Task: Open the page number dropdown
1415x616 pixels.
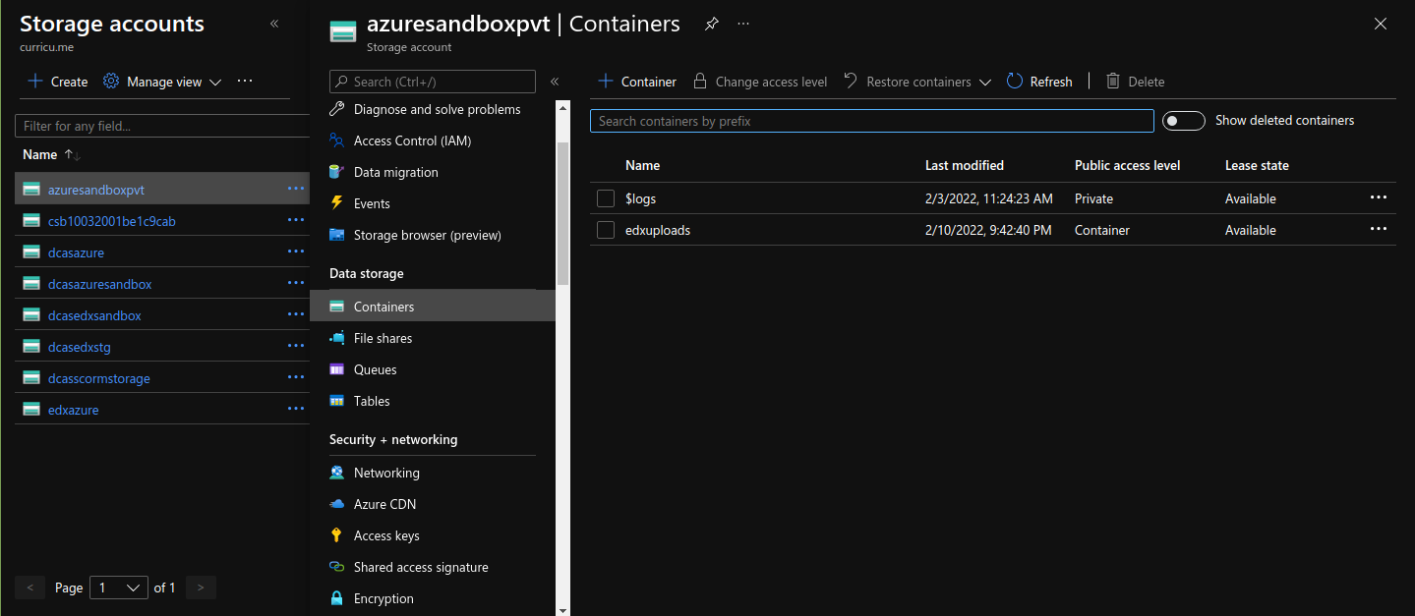Action: (119, 588)
